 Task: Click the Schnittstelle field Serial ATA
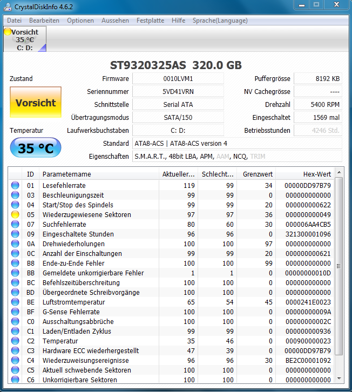[178, 105]
